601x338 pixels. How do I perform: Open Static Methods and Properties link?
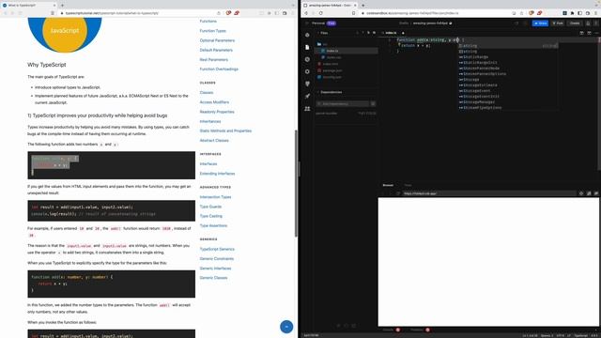pos(225,131)
